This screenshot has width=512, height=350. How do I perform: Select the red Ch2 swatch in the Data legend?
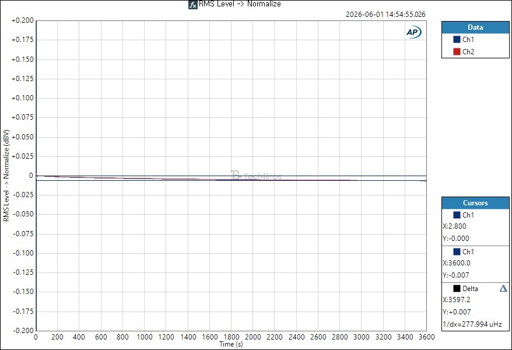[457, 51]
